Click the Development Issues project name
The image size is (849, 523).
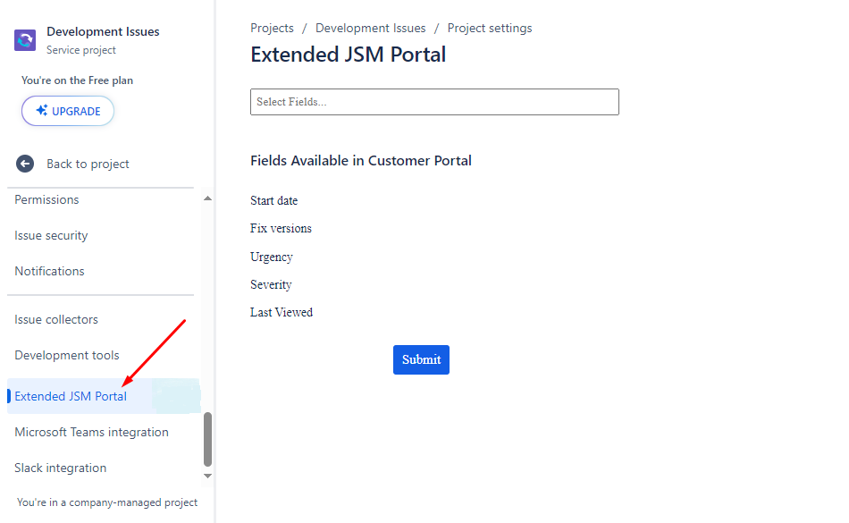(x=103, y=31)
